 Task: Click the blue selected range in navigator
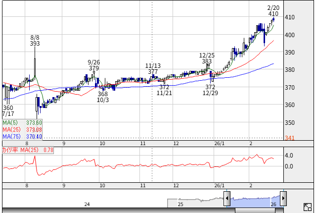tap(255, 201)
